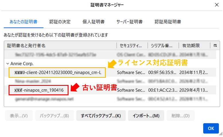This screenshot has height=137, width=223.
Task: Click the 表示 view button
Action: pyautogui.click(x=19, y=116)
